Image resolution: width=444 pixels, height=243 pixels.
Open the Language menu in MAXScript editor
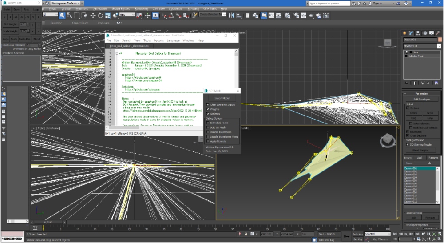173,40
